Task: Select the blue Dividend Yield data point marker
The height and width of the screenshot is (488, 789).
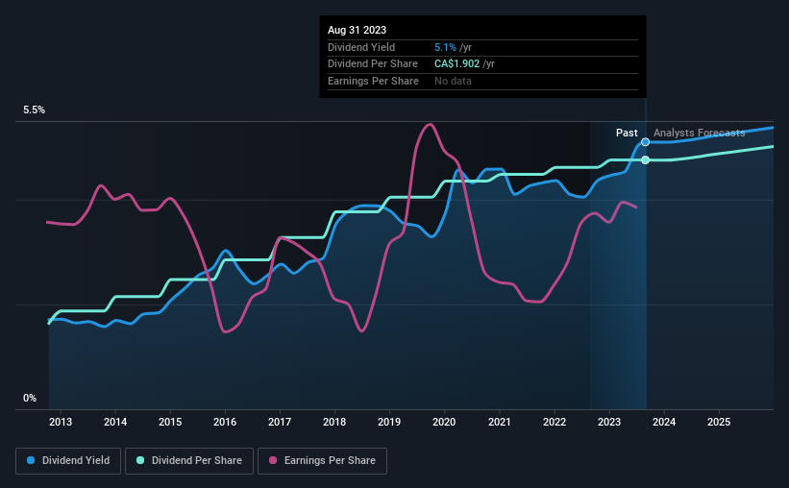Action: click(x=645, y=142)
